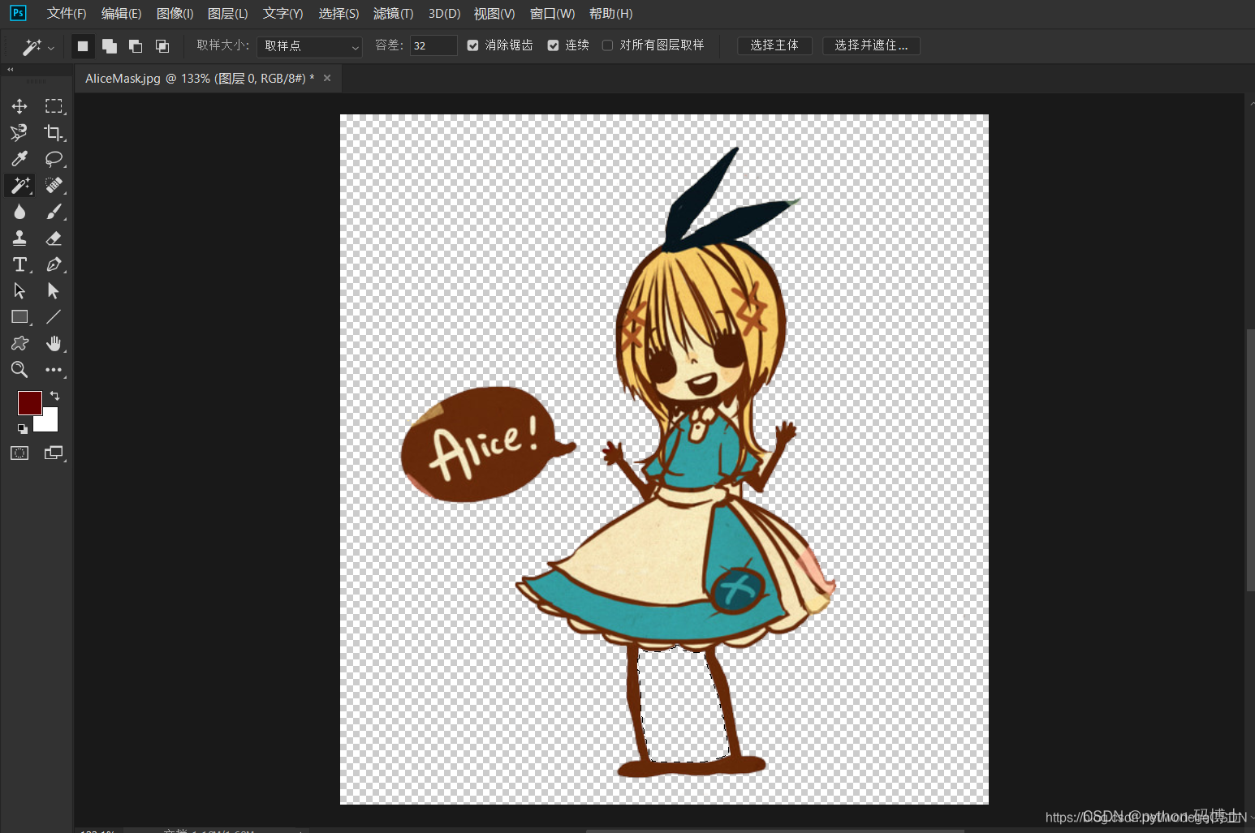Close the AliceMask.jpg document tab
This screenshot has height=833, width=1255.
pyautogui.click(x=327, y=78)
